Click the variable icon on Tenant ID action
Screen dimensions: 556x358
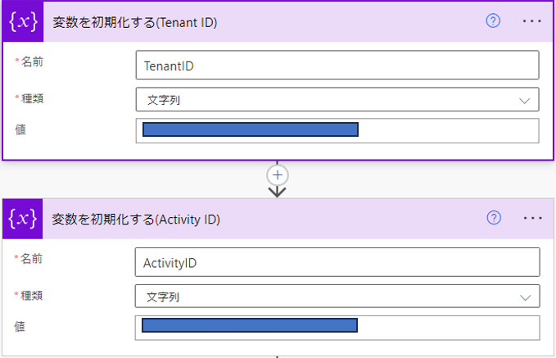click(23, 22)
